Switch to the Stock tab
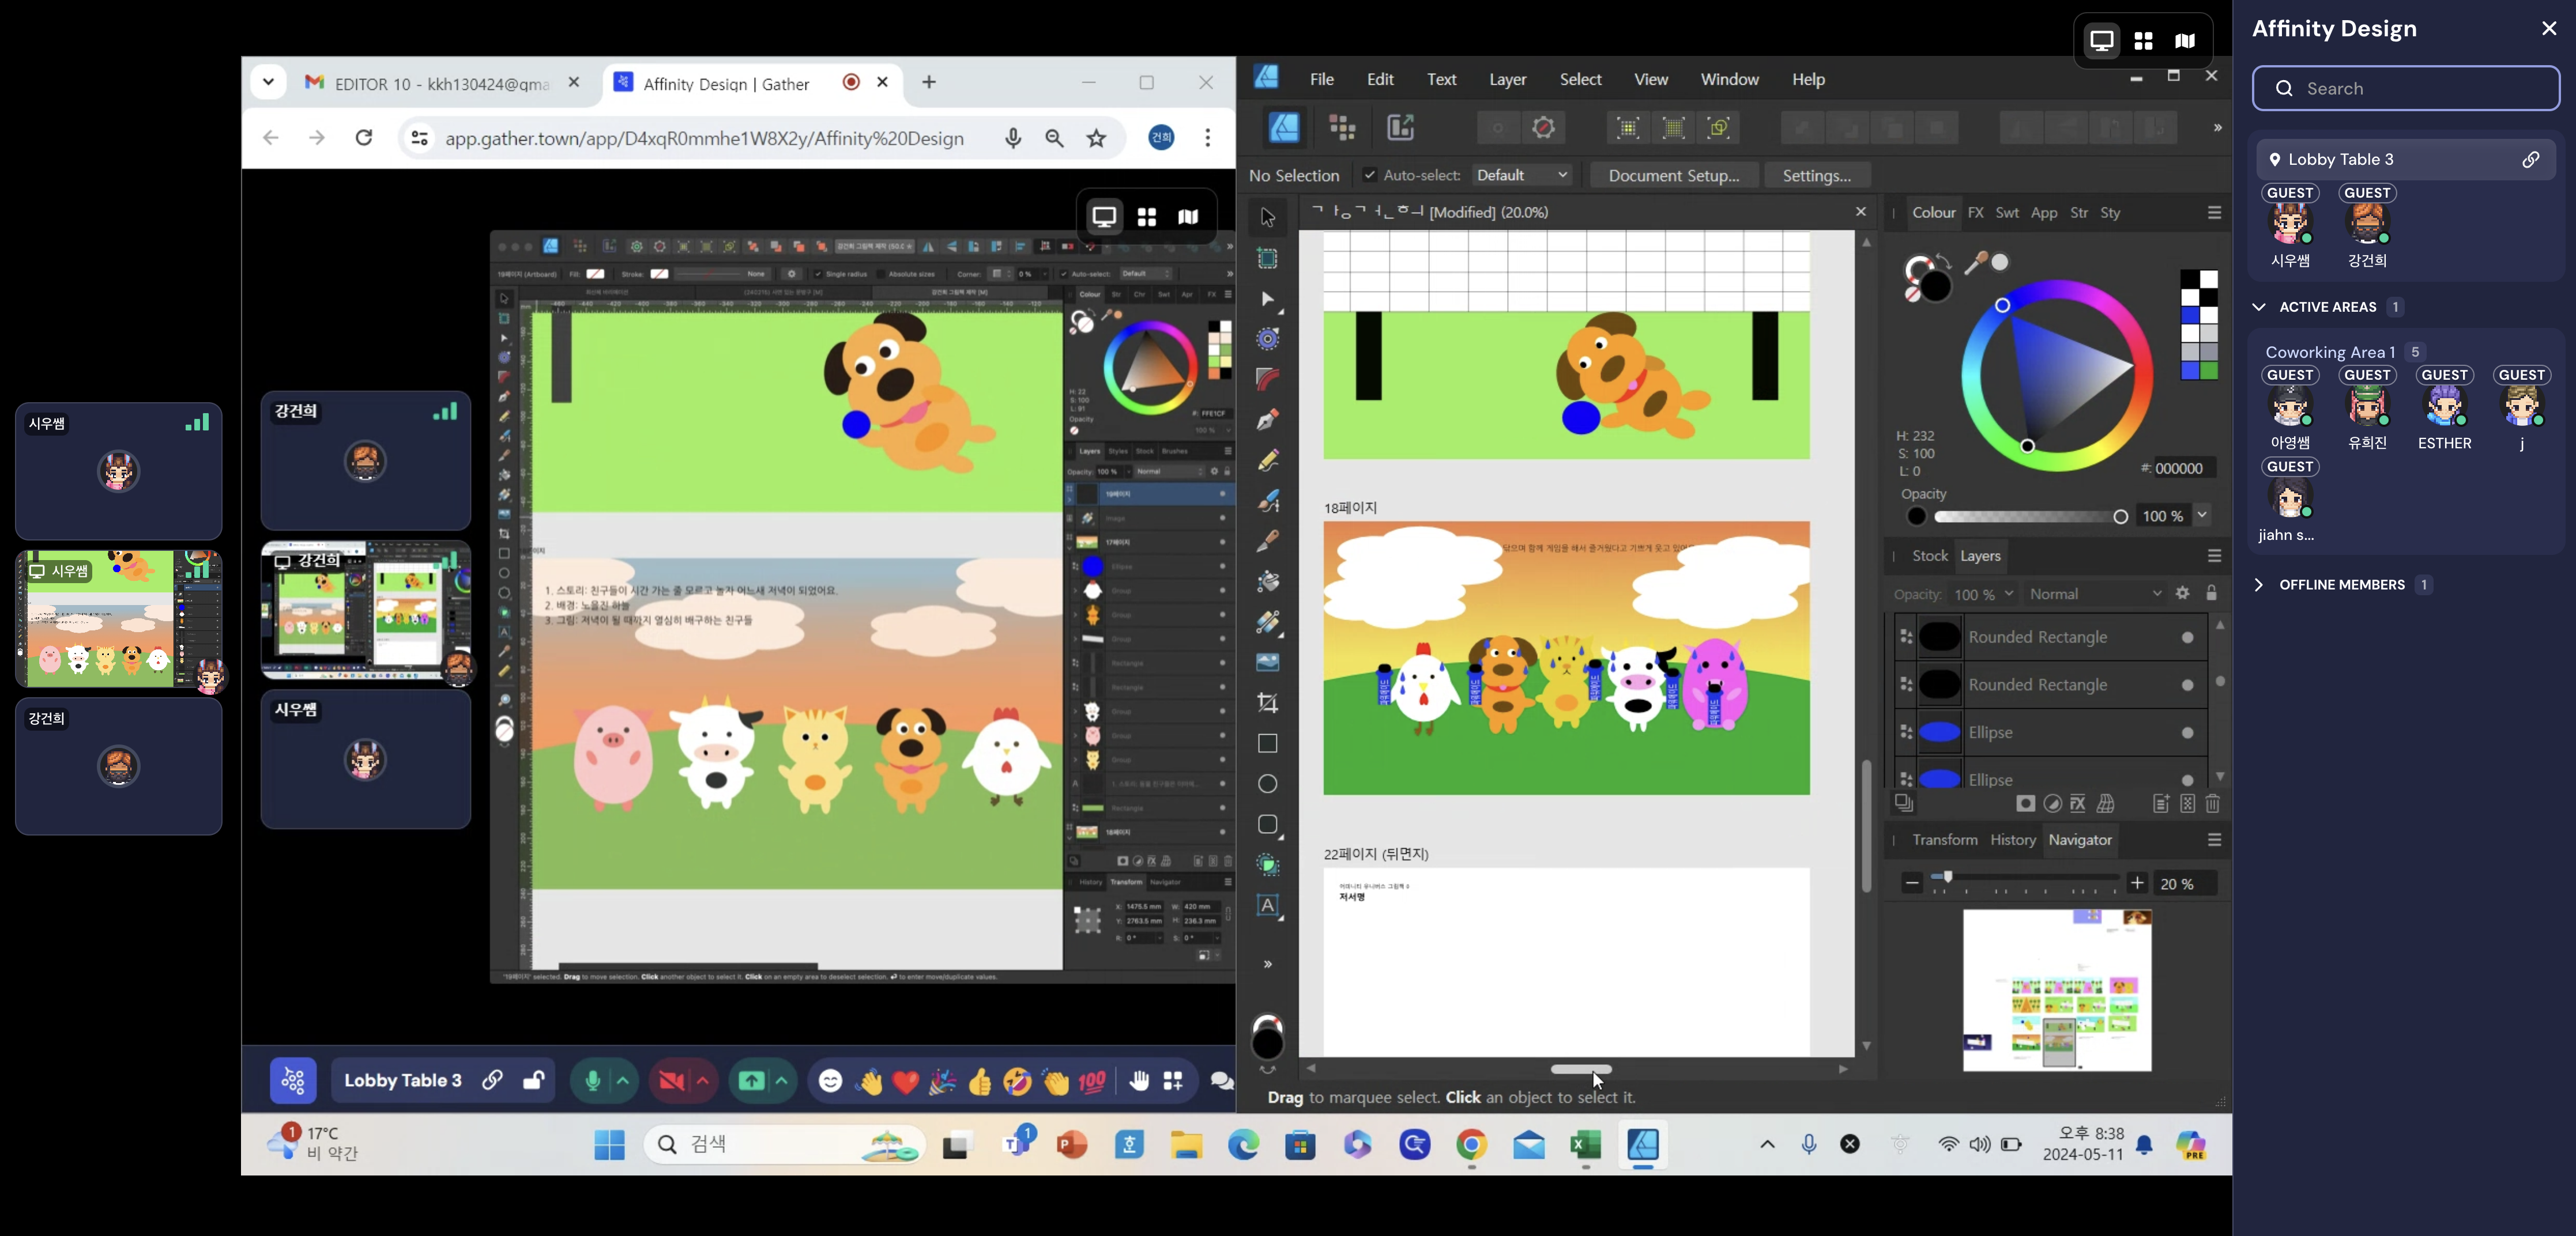Image resolution: width=2576 pixels, height=1236 pixels. click(1930, 555)
